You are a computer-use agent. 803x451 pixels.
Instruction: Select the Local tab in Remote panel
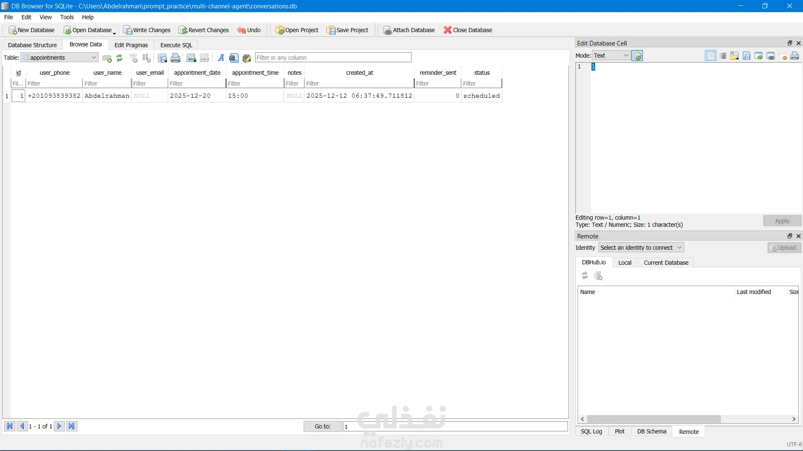[625, 263]
